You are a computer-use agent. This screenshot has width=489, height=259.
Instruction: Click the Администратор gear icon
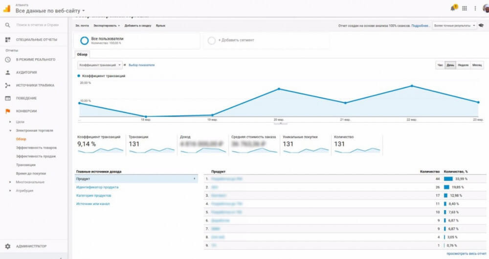click(x=8, y=246)
